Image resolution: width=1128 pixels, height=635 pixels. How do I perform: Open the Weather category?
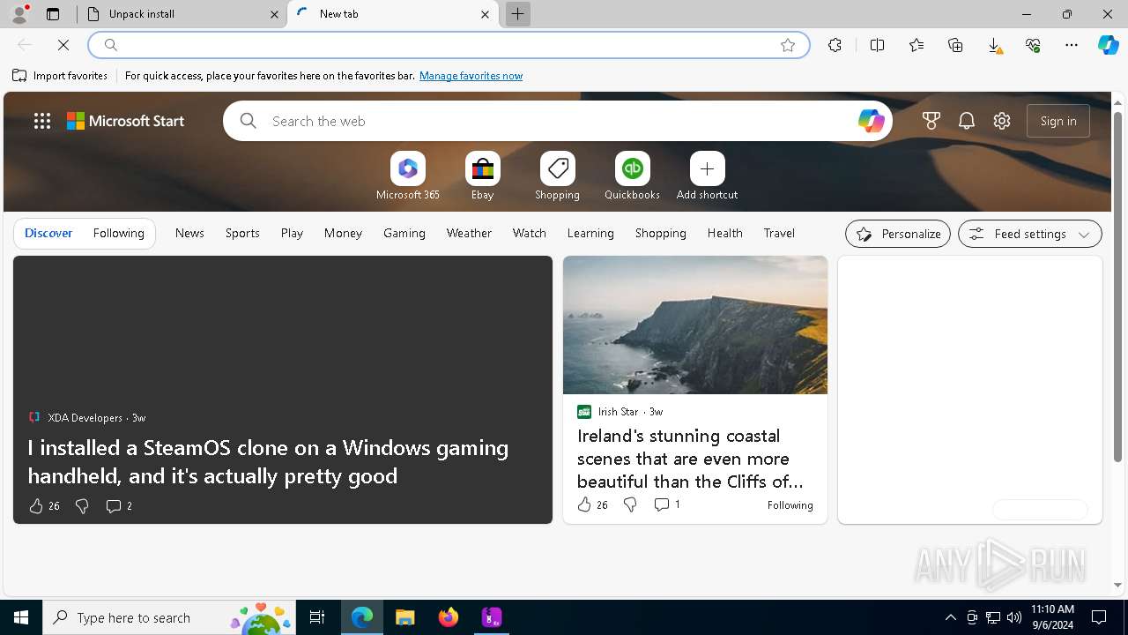(469, 233)
